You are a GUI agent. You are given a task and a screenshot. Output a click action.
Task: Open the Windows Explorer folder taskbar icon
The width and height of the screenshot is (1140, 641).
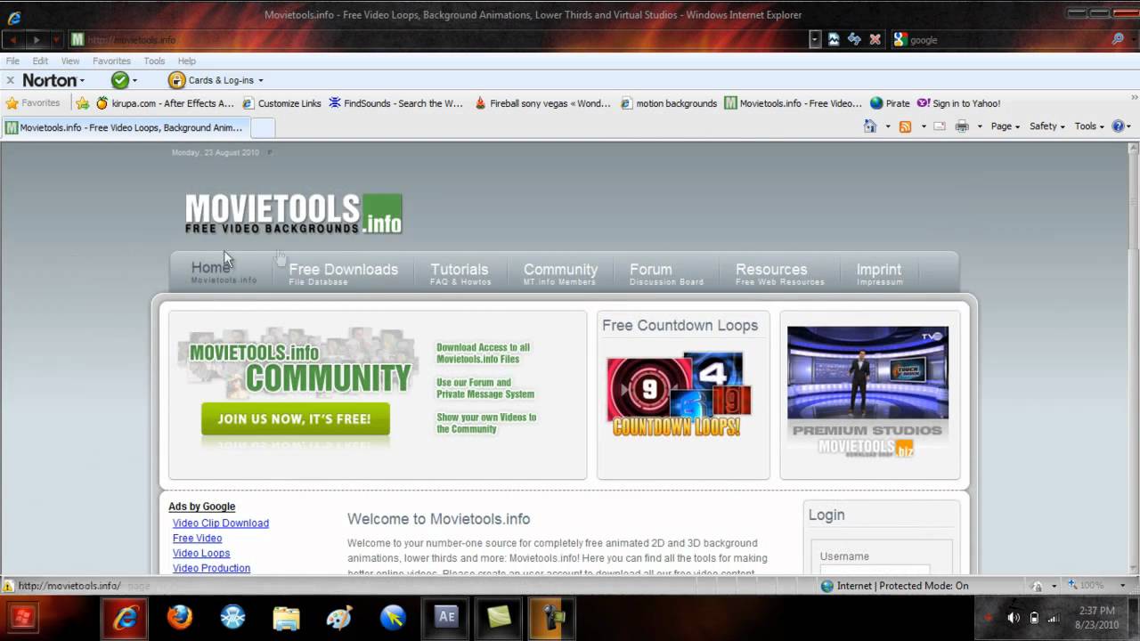click(286, 618)
